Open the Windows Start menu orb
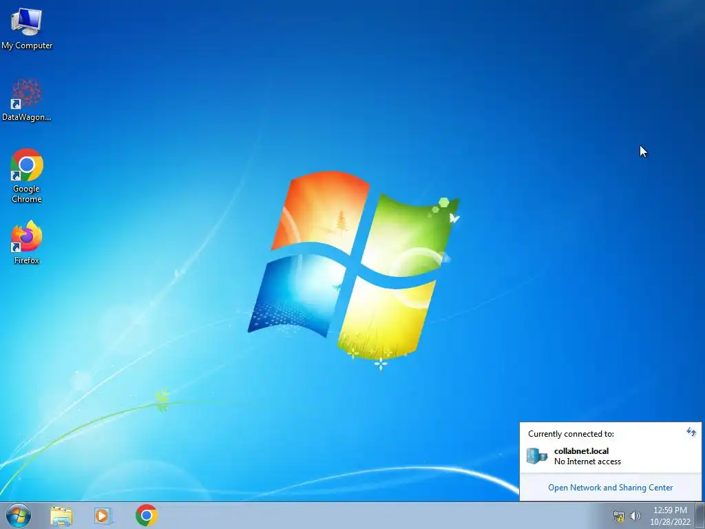 point(19,515)
